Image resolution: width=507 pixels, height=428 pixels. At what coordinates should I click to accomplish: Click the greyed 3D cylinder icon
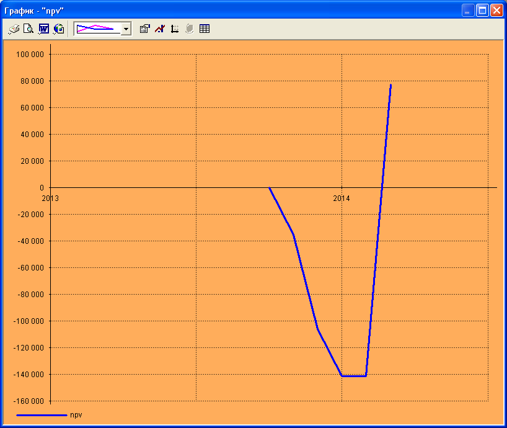tap(190, 29)
